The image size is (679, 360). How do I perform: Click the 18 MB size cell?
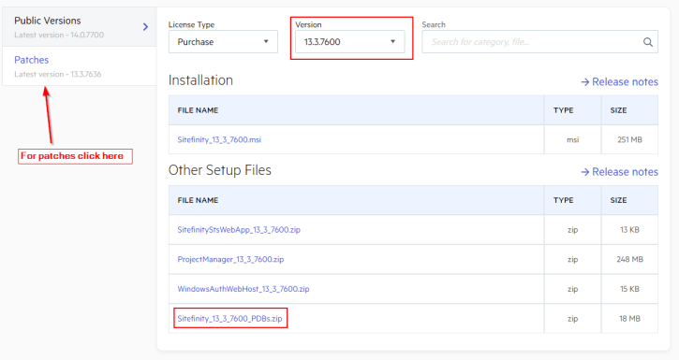coord(629,319)
